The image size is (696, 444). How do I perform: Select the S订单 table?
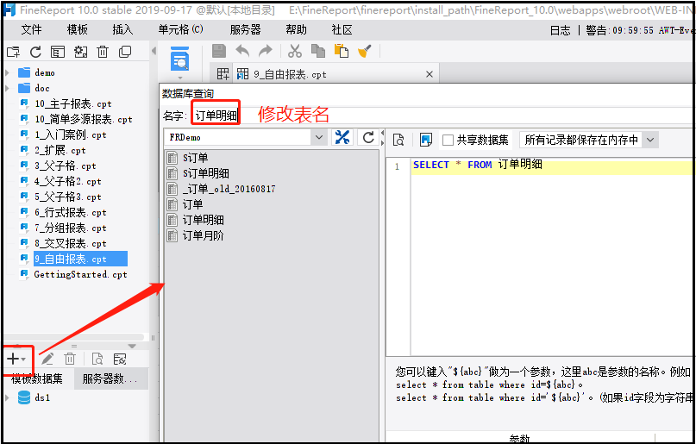[195, 158]
